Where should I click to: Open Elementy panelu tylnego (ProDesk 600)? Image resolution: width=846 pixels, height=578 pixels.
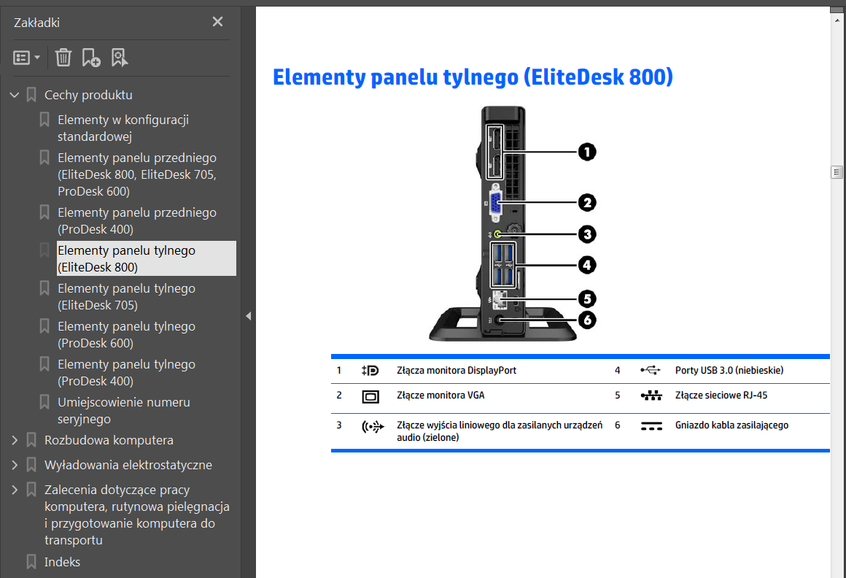click(126, 334)
